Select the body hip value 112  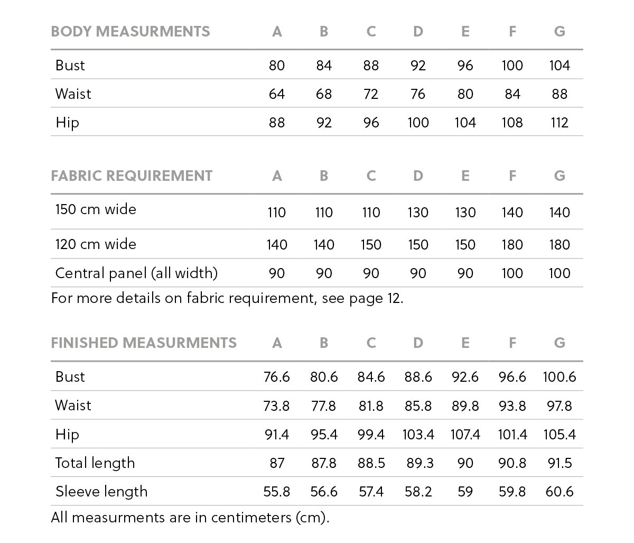tap(560, 123)
